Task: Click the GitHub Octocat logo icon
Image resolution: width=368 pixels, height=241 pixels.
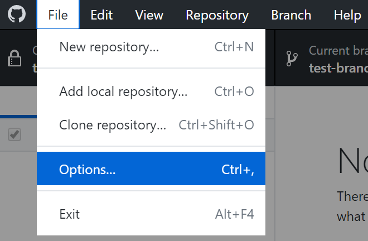Action: (x=17, y=15)
